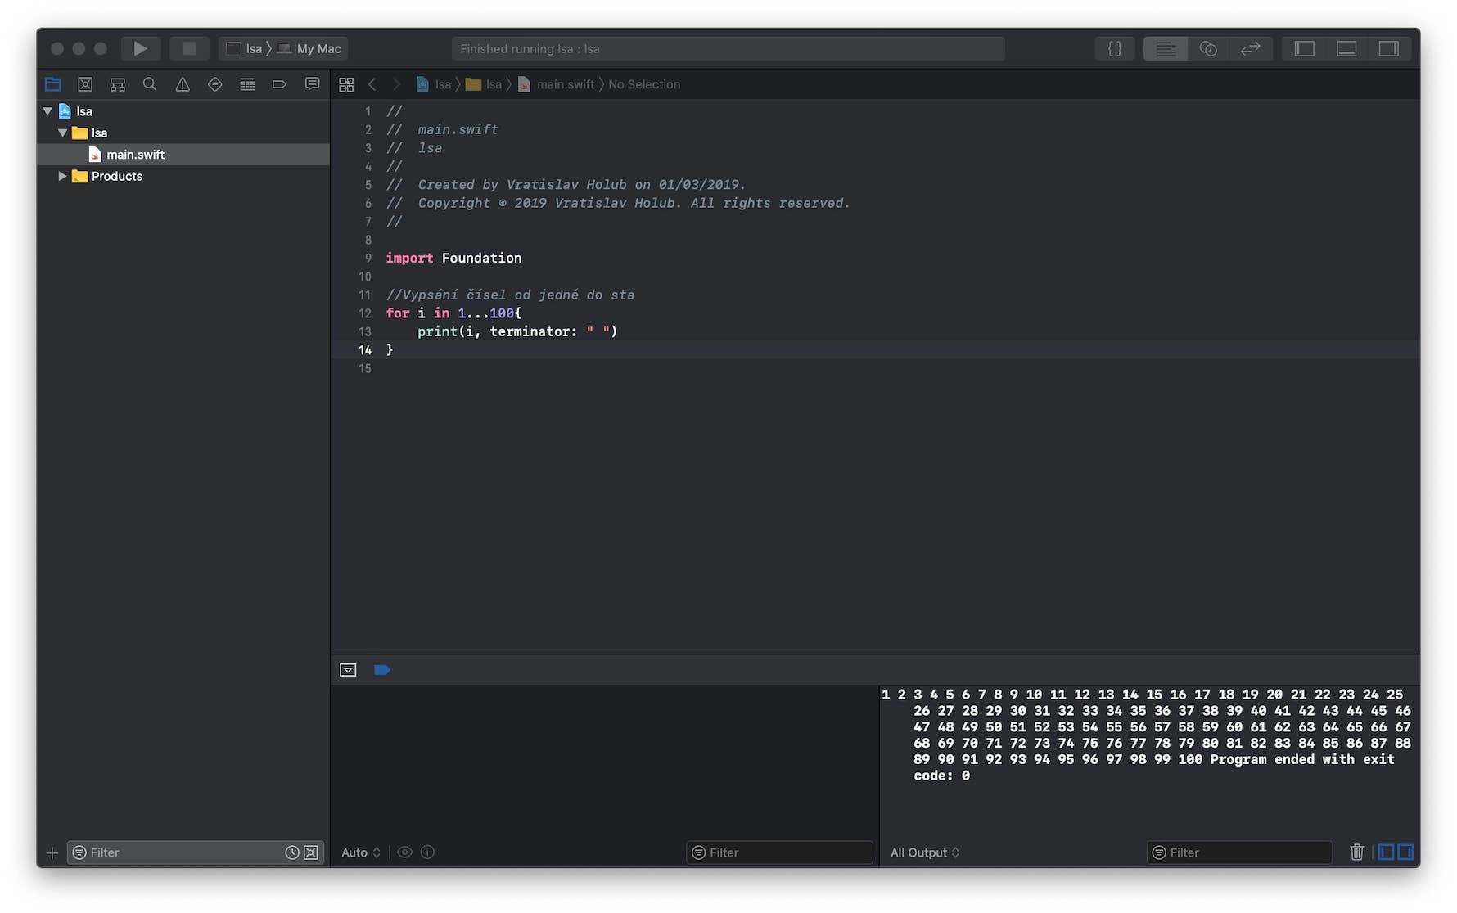Toggle the console pane

tap(1405, 852)
